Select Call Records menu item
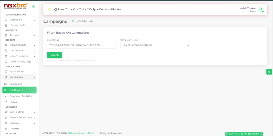273x136 pixels. click(19, 90)
